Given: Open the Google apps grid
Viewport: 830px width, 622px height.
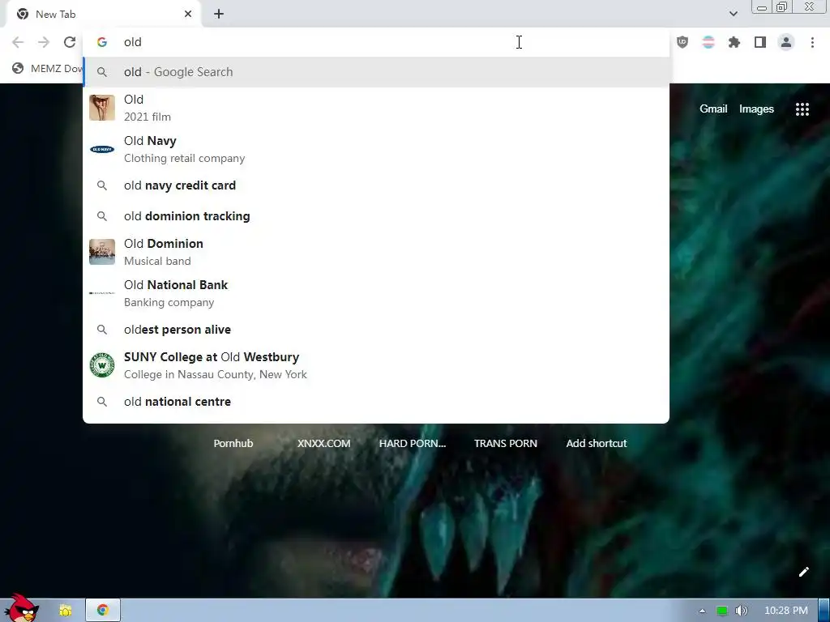Looking at the screenshot, I should tap(802, 109).
